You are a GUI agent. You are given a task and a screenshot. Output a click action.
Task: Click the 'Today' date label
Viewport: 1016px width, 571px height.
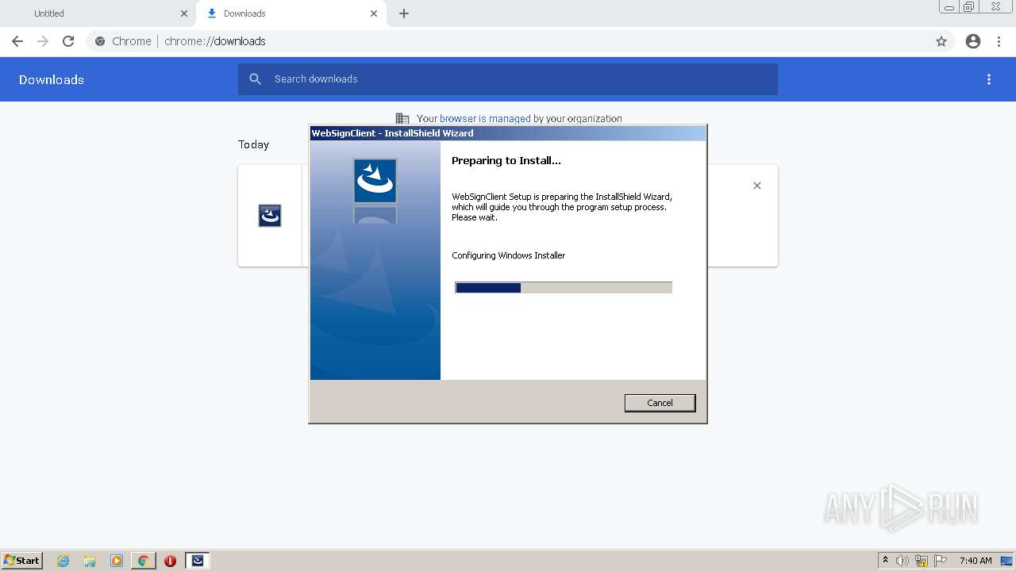[253, 144]
